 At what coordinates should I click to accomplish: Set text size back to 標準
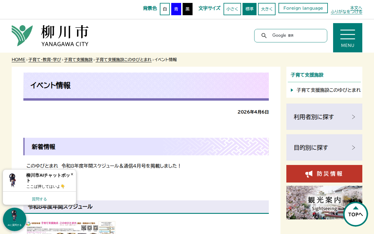coord(249,9)
